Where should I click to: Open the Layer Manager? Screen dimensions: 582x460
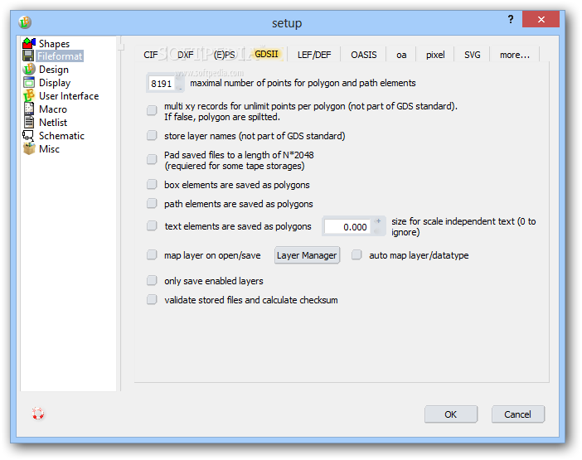[x=307, y=255]
